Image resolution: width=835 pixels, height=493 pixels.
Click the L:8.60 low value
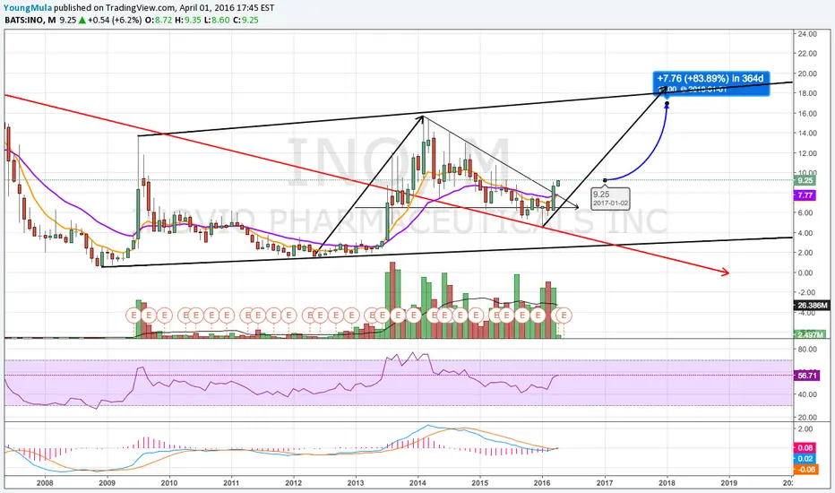[x=218, y=21]
